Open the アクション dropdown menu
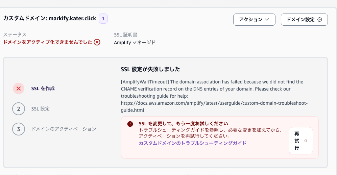The width and height of the screenshot is (337, 175). point(254,20)
